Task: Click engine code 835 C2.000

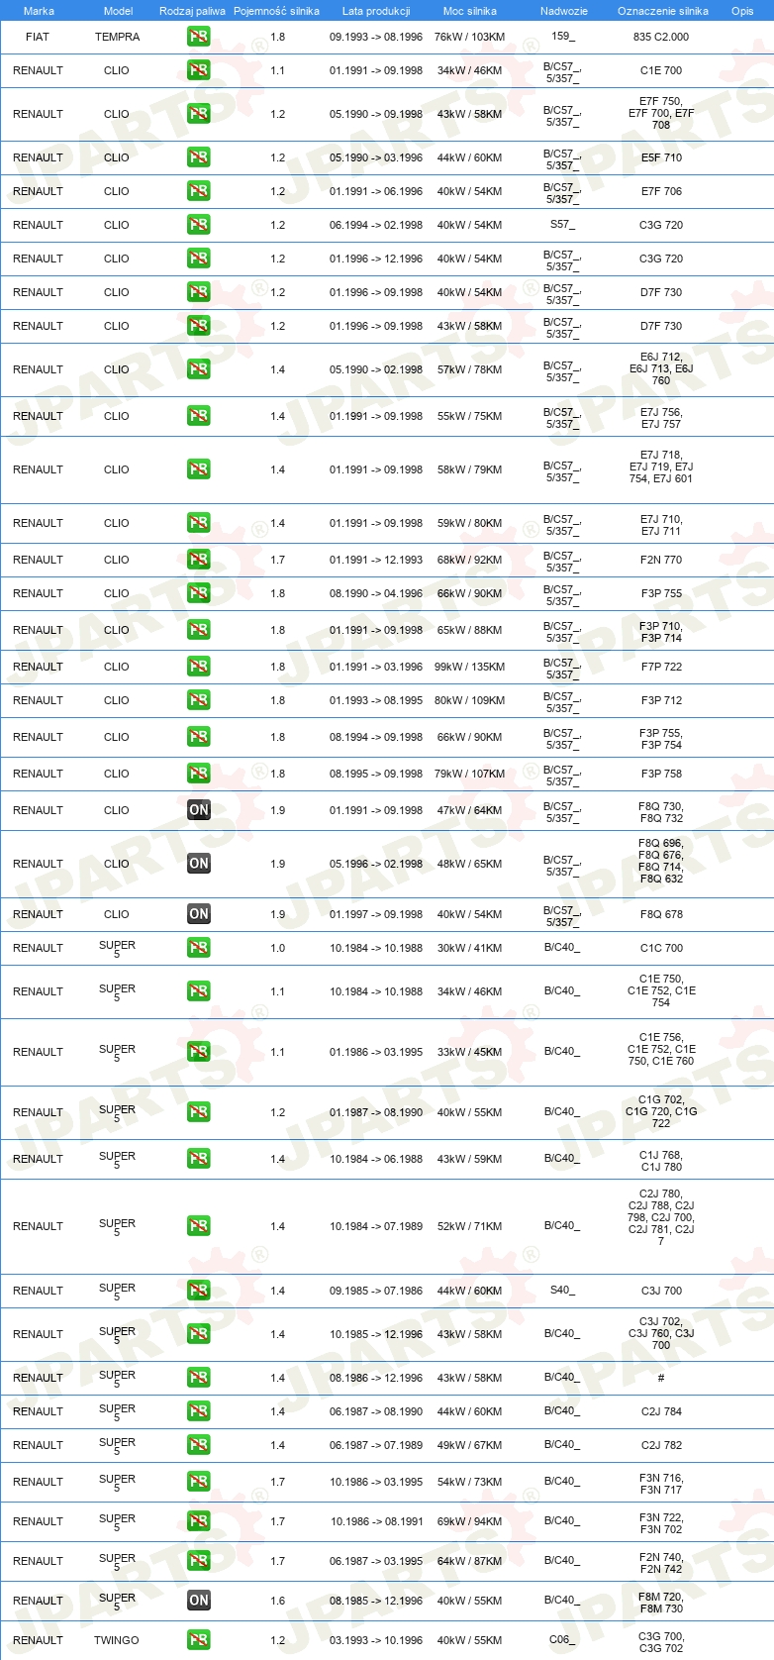Action: coord(661,37)
